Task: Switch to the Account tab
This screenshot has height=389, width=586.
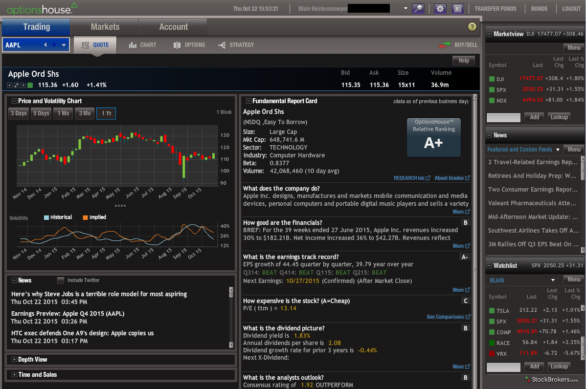Action: tap(174, 27)
